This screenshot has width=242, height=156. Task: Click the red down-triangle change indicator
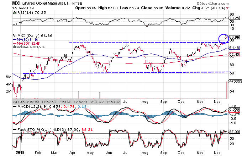[x=227, y=8]
